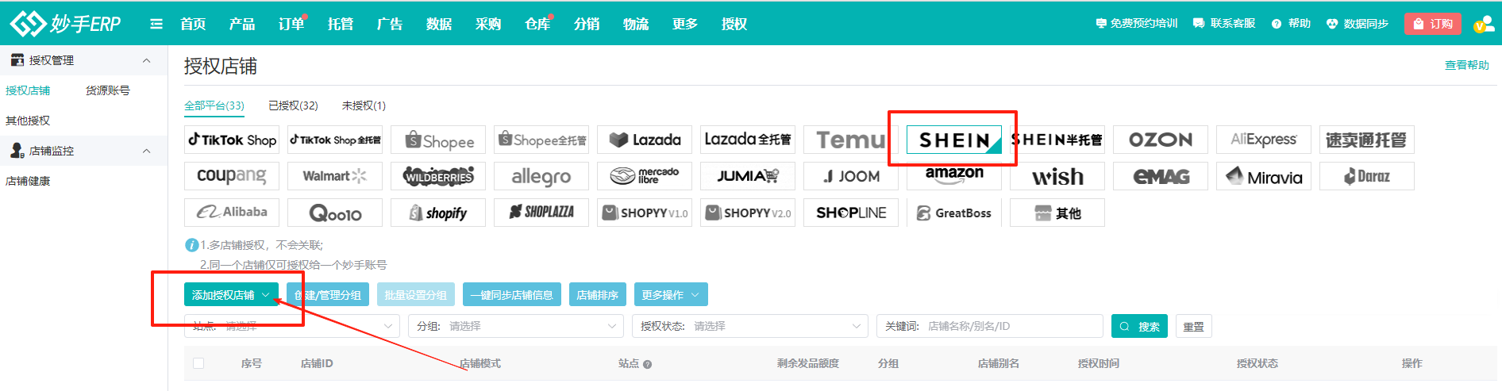This screenshot has width=1502, height=391.
Task: Open the 授权状态 select dropdown
Action: pyautogui.click(x=750, y=326)
